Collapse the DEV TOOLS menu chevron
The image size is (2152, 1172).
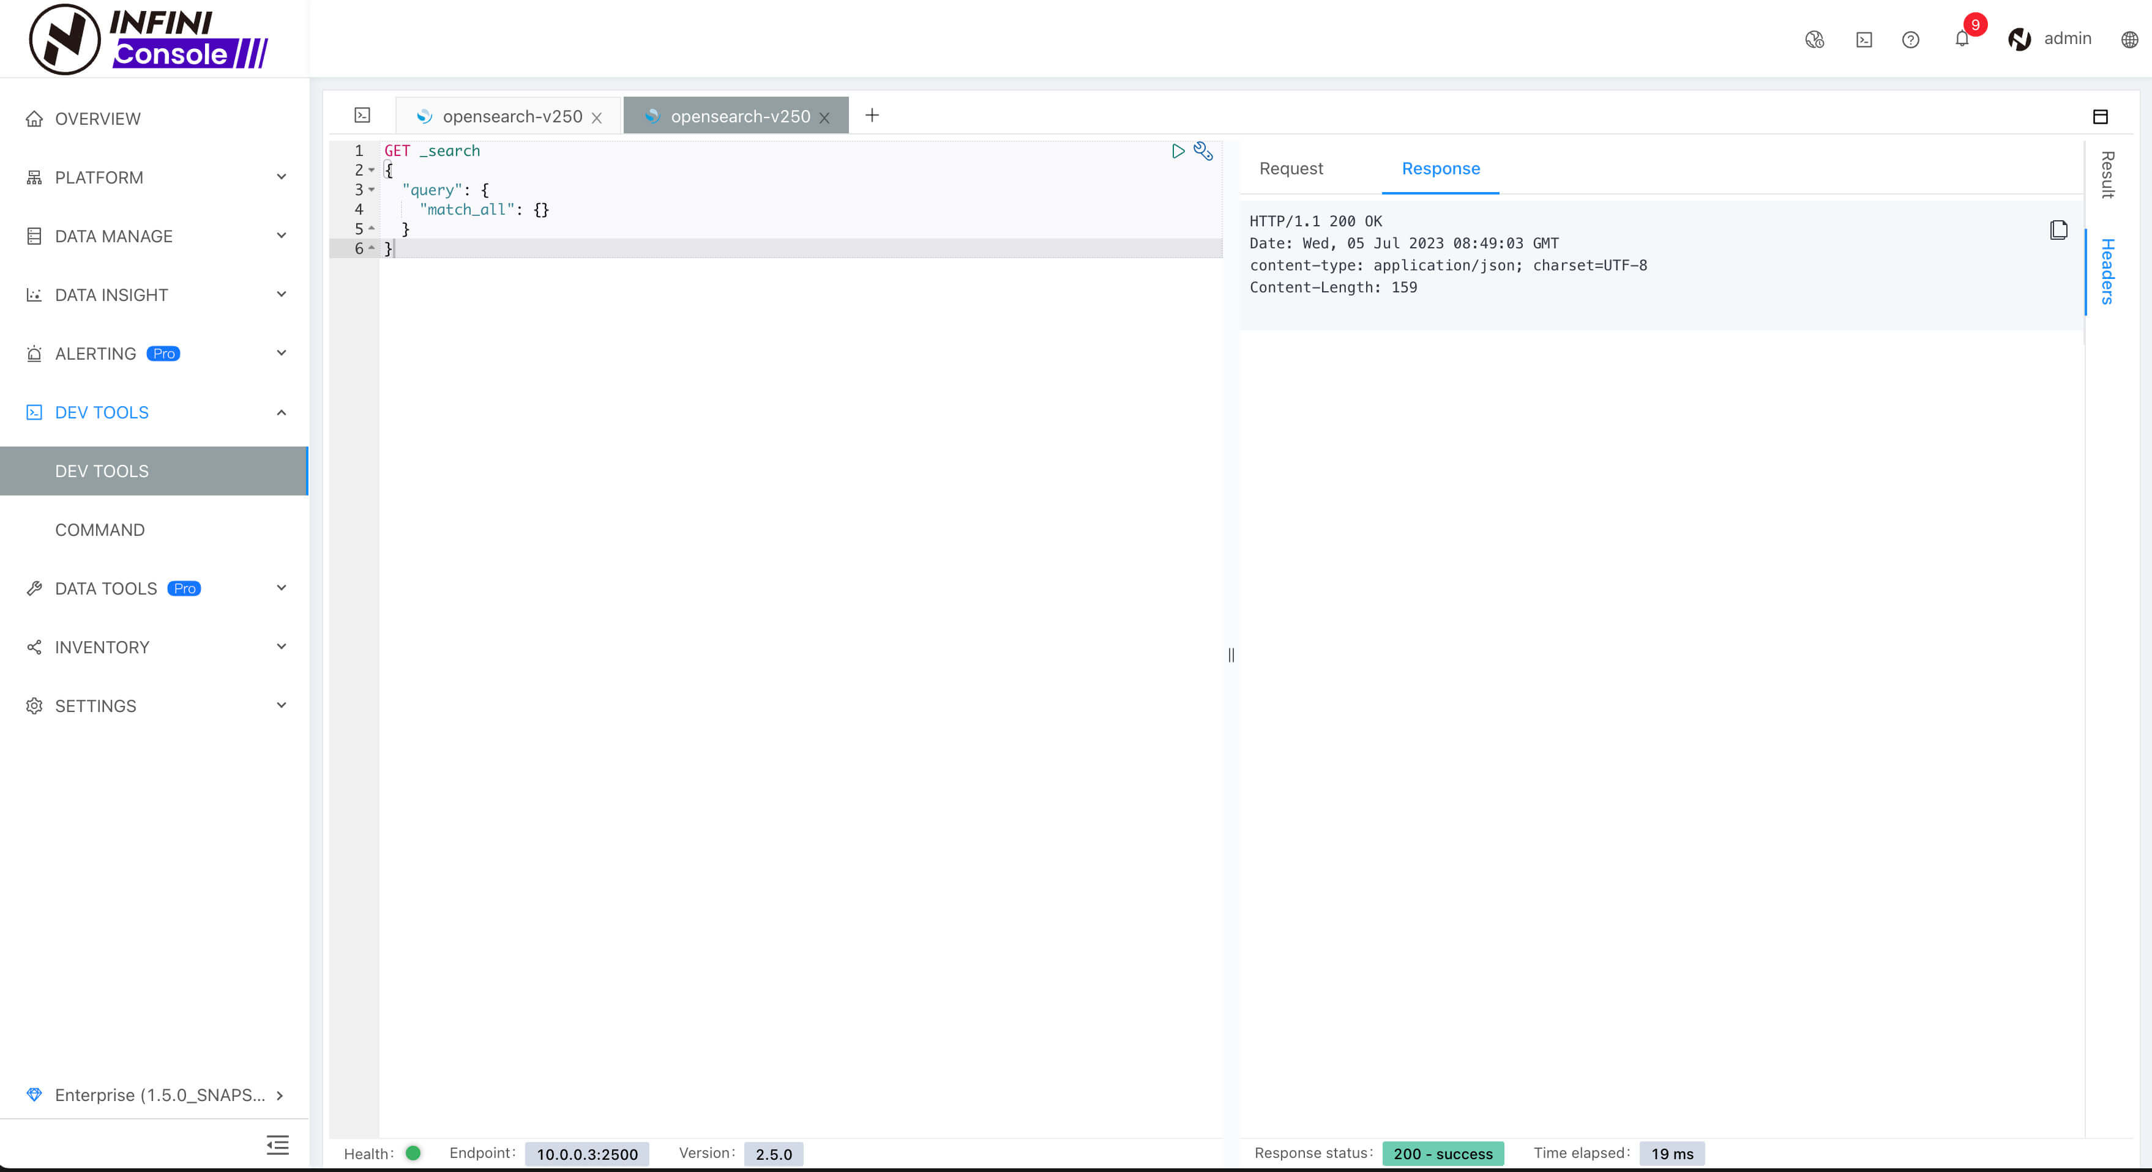pos(281,412)
